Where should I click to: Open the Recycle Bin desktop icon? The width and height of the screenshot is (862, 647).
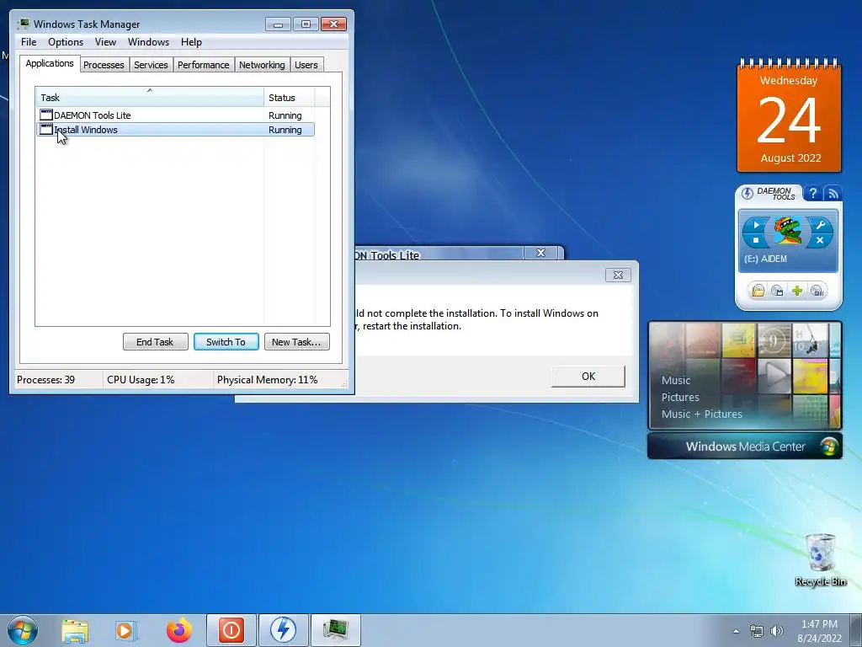pos(820,559)
